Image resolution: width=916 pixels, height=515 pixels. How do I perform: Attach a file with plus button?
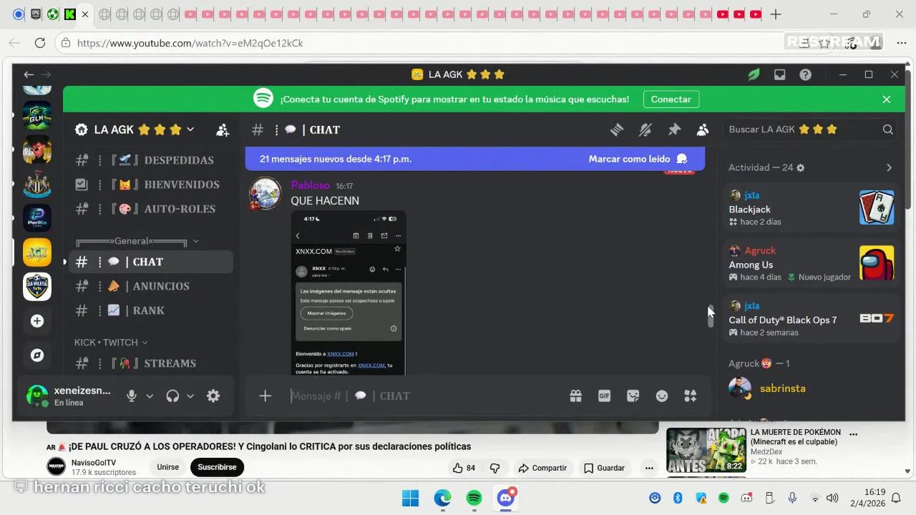coord(265,396)
